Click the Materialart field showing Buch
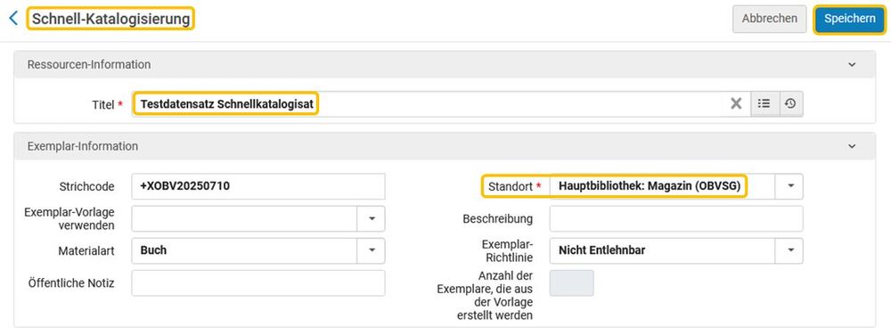This screenshot has width=891, height=335. point(244,250)
